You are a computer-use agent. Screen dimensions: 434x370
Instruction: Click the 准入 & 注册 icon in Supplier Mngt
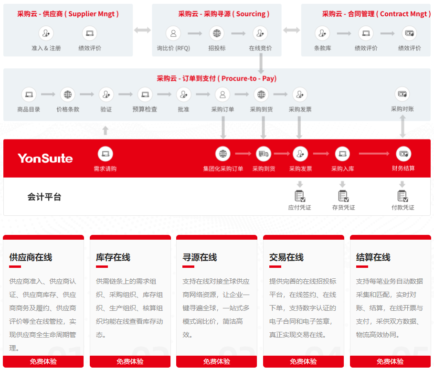pyautogui.click(x=46, y=33)
